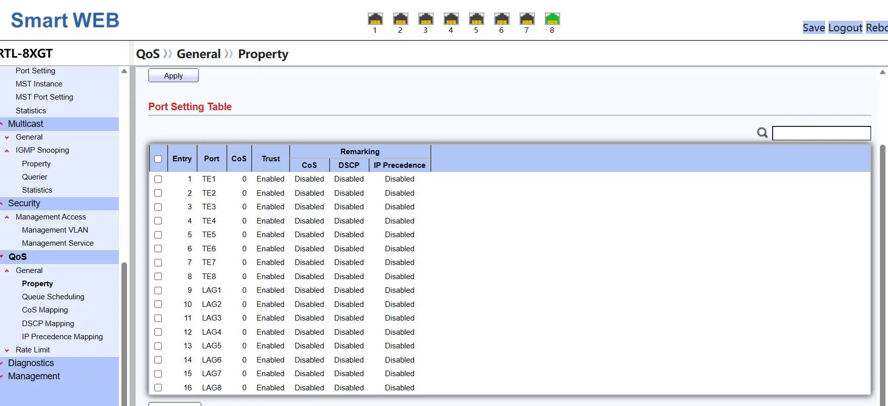Click the port 7 status icon
Image resolution: width=888 pixels, height=406 pixels.
527,19
